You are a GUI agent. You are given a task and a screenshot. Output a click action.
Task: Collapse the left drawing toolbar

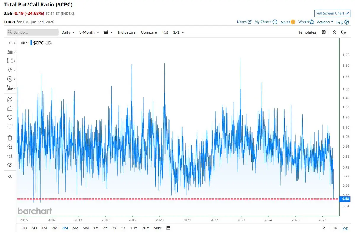10,176
